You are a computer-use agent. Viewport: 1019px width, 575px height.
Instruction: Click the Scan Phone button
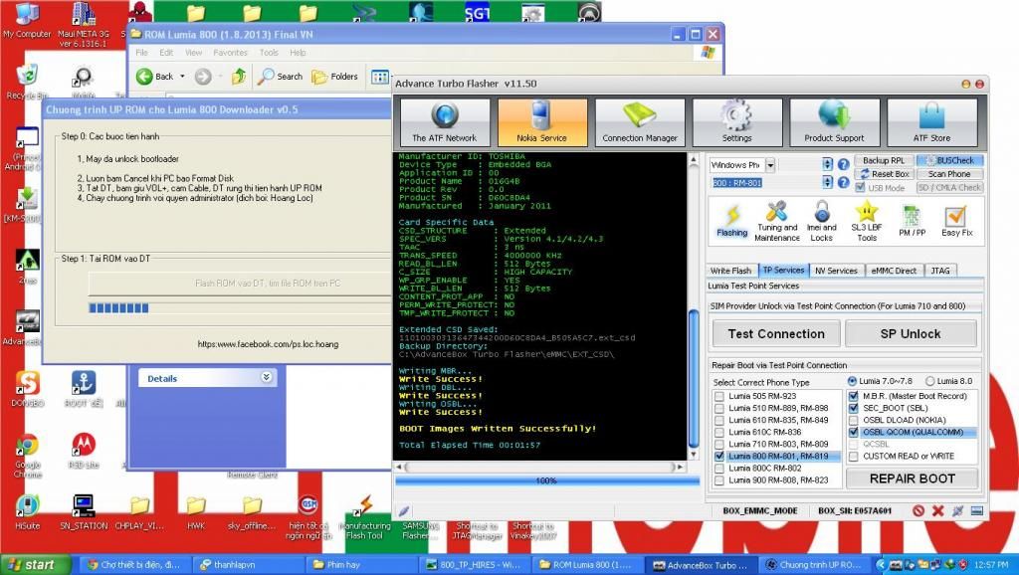[949, 174]
